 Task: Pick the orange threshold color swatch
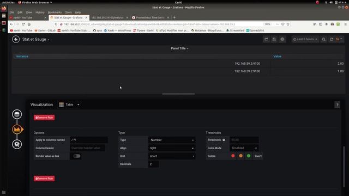click(241, 156)
